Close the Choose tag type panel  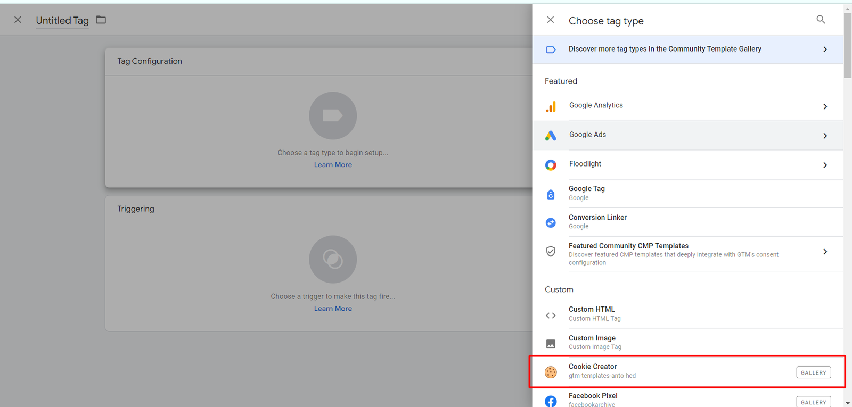tap(551, 20)
